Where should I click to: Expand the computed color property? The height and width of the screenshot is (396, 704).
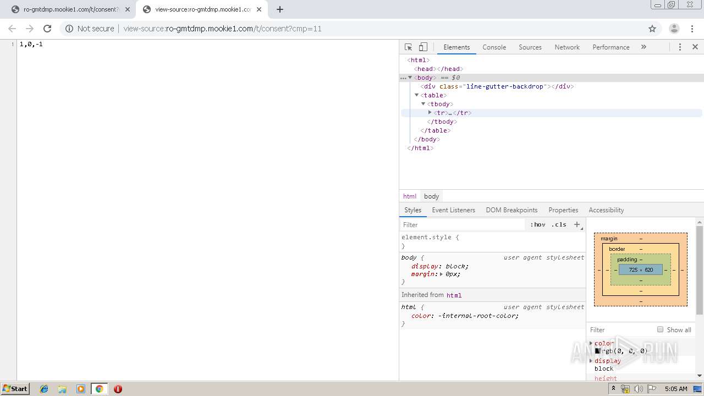tap(591, 343)
